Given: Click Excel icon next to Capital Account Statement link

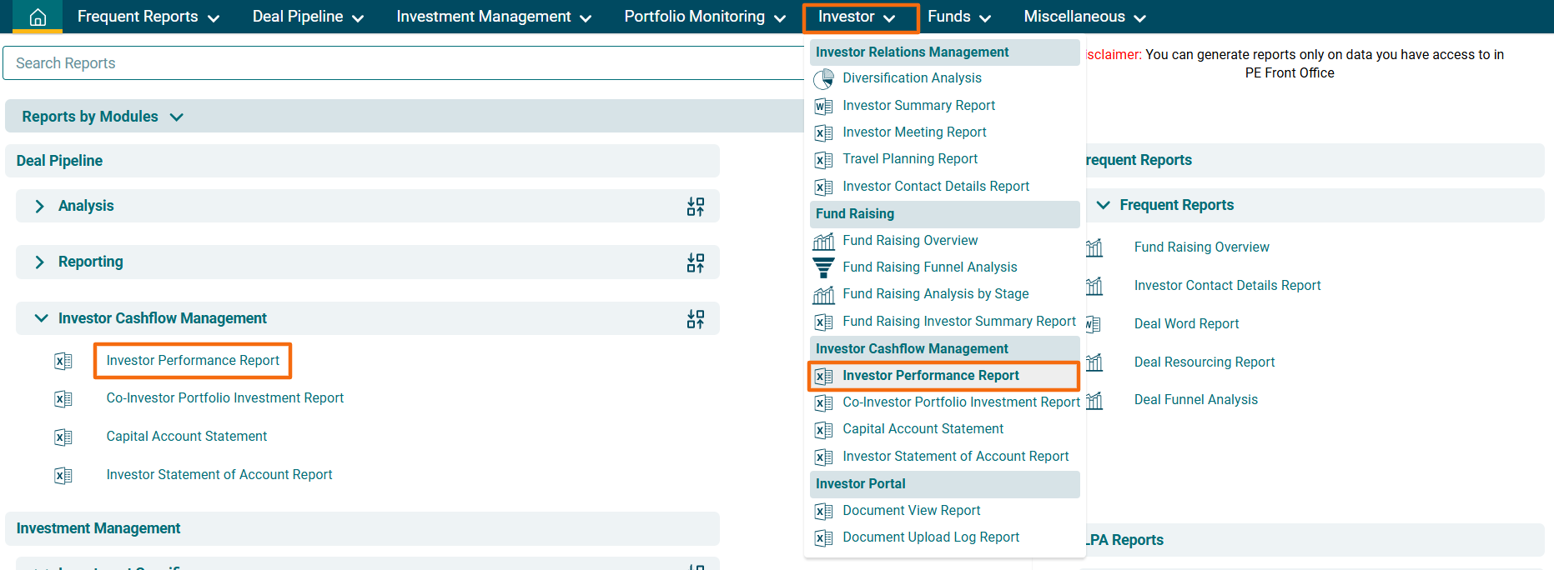Looking at the screenshot, I should coord(63,437).
